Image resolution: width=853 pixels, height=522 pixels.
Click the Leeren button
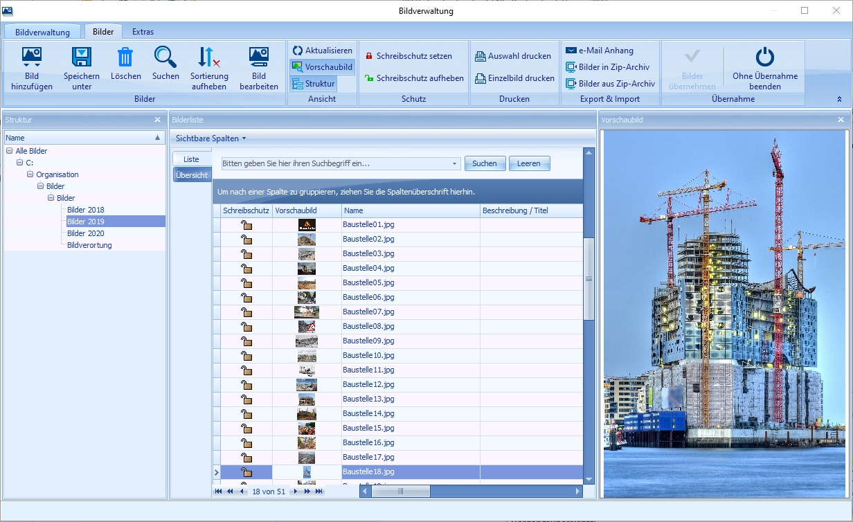tap(529, 163)
